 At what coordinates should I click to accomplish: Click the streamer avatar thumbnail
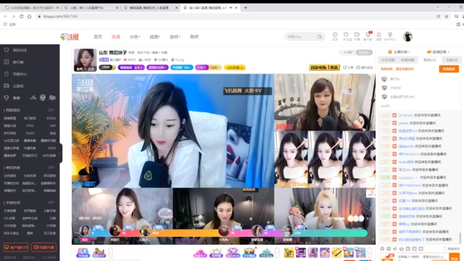(x=85, y=60)
